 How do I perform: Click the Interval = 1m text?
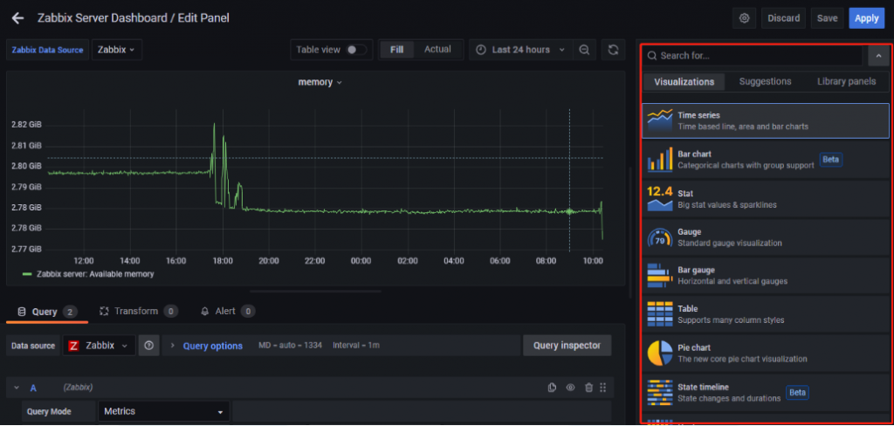tap(356, 346)
